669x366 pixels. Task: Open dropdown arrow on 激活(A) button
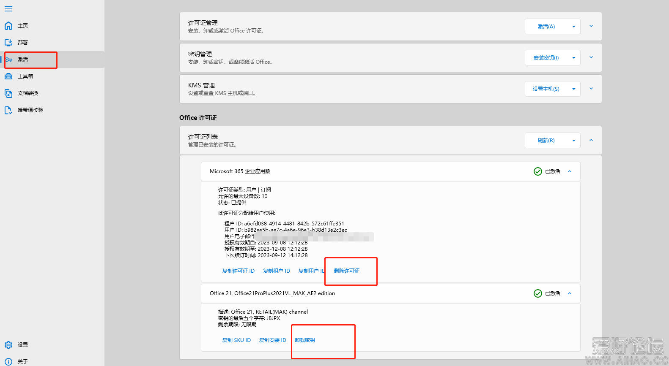coord(573,27)
